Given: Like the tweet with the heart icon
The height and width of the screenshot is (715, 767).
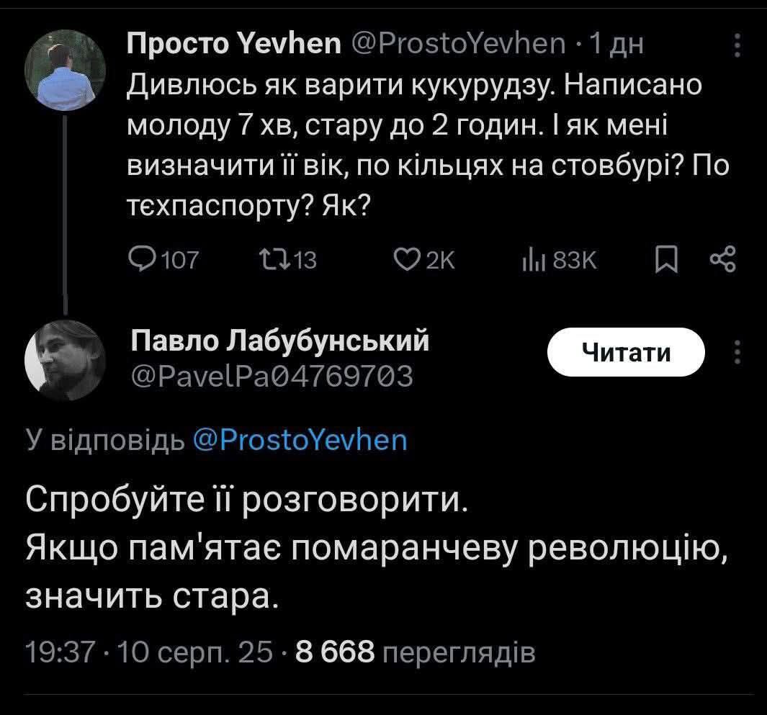Looking at the screenshot, I should [x=407, y=258].
